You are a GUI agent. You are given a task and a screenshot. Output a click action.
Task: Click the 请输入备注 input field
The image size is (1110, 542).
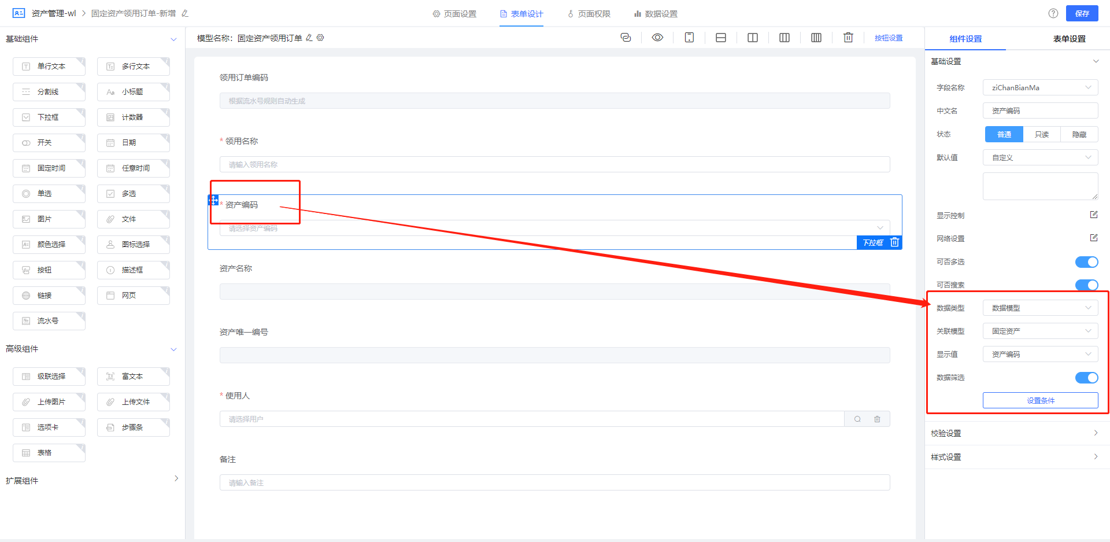pyautogui.click(x=554, y=482)
